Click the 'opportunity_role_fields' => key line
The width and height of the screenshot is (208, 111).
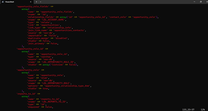pos(35,6)
